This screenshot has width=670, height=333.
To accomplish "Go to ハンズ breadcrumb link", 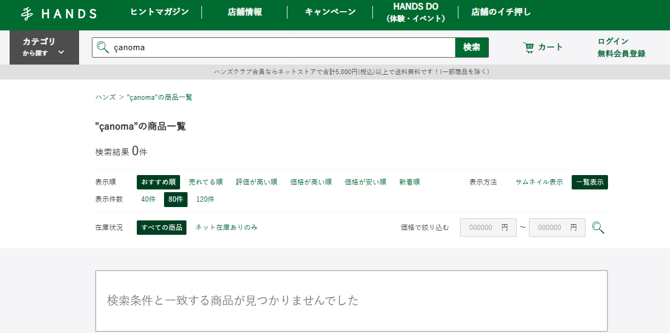I will (106, 97).
